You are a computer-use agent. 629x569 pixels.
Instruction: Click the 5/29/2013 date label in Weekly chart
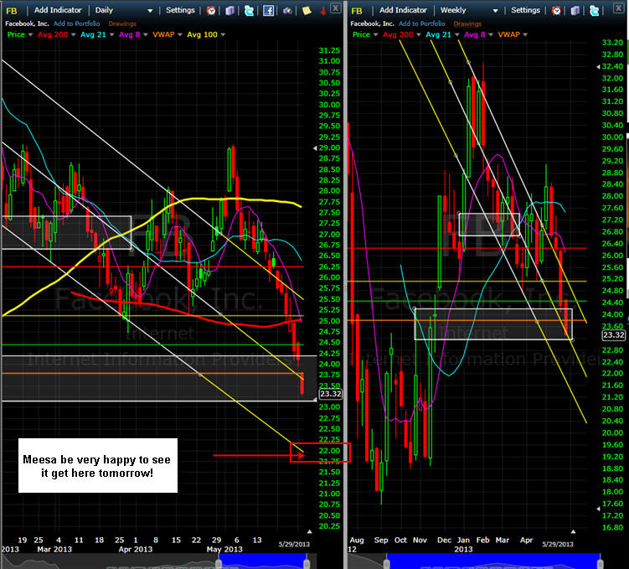click(558, 544)
